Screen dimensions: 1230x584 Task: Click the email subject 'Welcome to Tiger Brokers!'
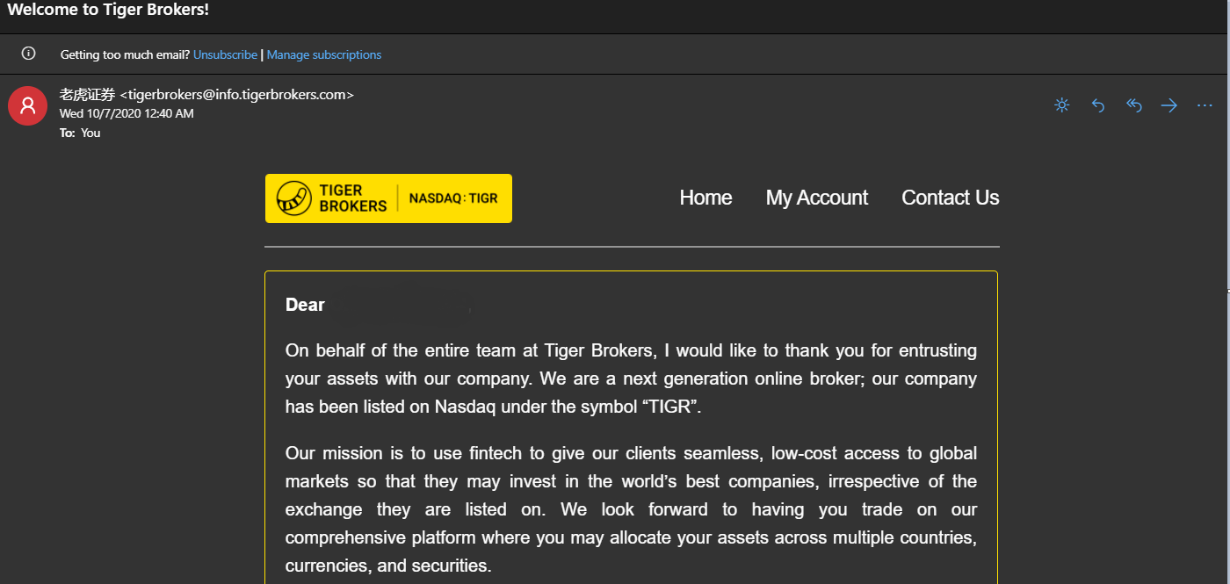coord(108,11)
